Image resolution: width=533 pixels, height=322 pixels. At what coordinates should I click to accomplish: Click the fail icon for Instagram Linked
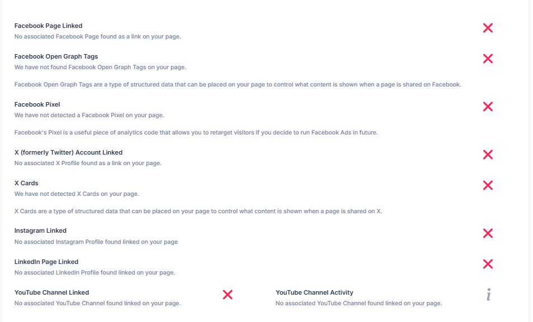click(x=488, y=233)
